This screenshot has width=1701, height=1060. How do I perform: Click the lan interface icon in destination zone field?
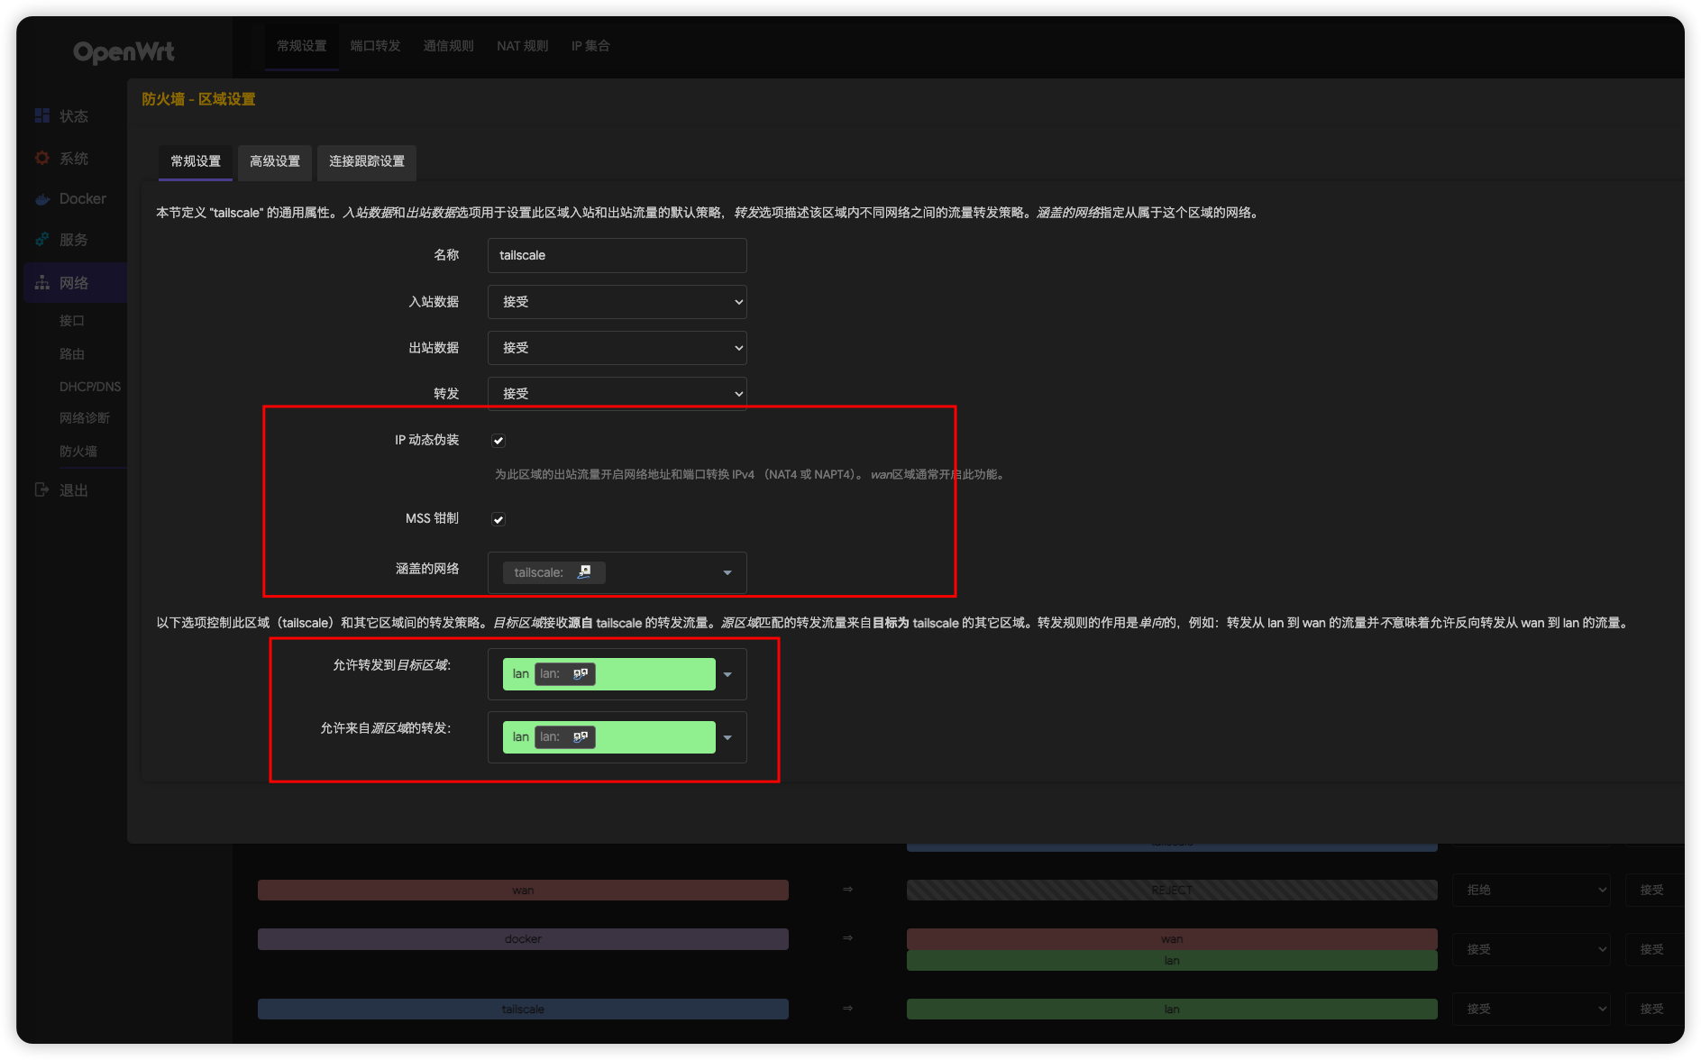[x=581, y=674]
